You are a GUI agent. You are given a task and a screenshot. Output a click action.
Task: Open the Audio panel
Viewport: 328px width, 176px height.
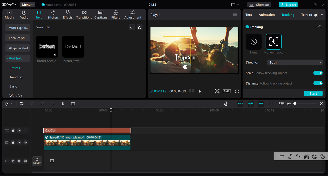tap(24, 15)
